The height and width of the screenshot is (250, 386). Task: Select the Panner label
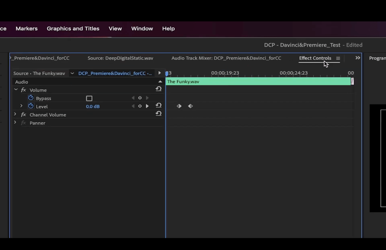pyautogui.click(x=37, y=123)
